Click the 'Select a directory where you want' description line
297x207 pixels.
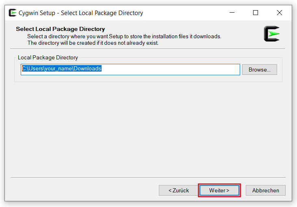click(124, 36)
